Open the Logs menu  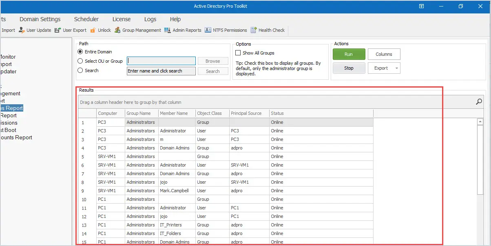pos(150,19)
